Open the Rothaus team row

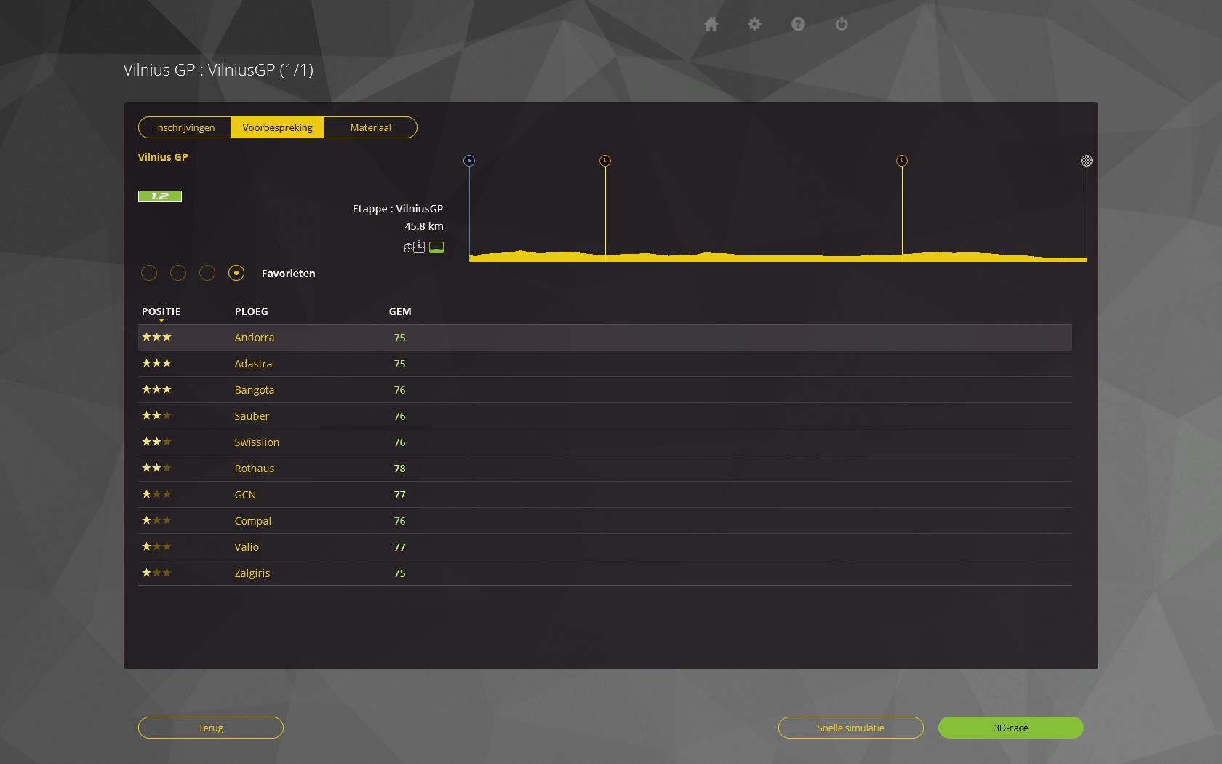click(255, 469)
